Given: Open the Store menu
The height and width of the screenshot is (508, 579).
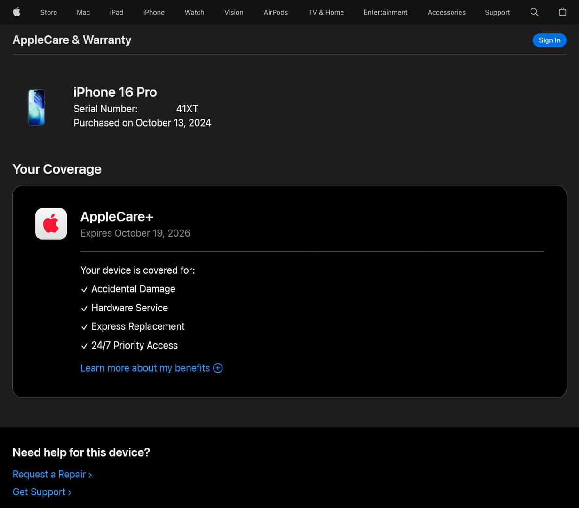Looking at the screenshot, I should point(48,12).
